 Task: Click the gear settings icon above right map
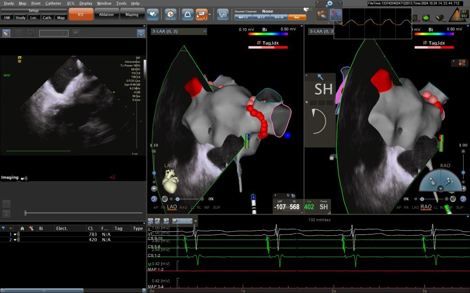[x=329, y=4]
